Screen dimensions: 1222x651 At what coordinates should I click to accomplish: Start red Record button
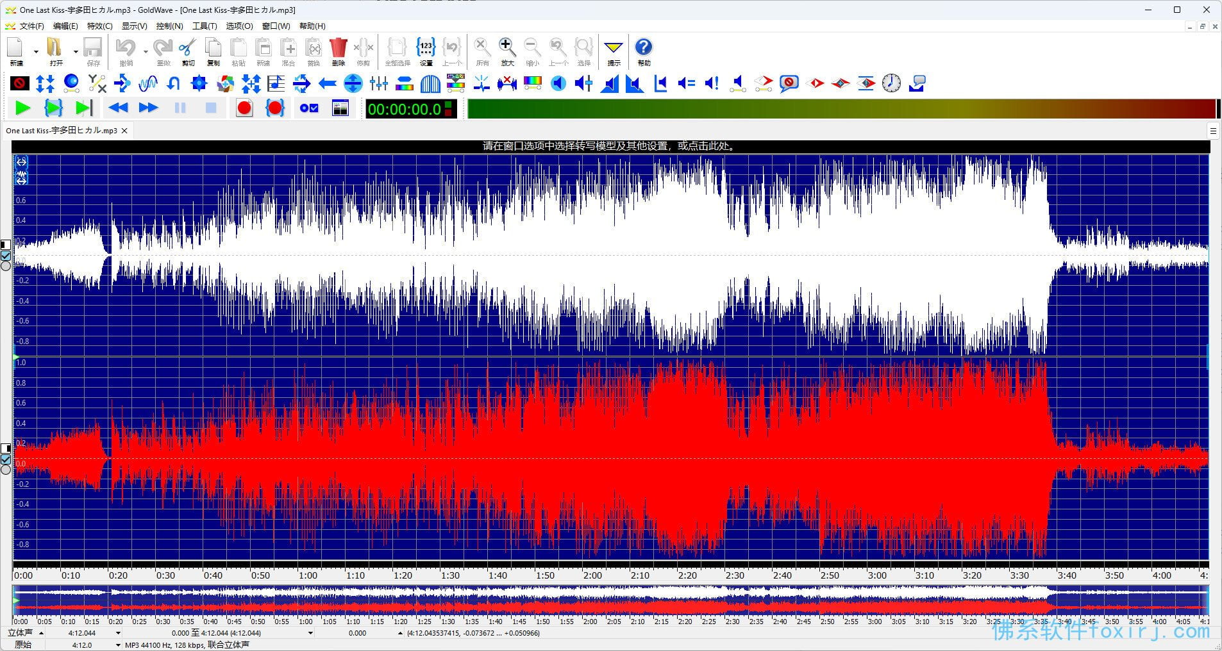[244, 108]
